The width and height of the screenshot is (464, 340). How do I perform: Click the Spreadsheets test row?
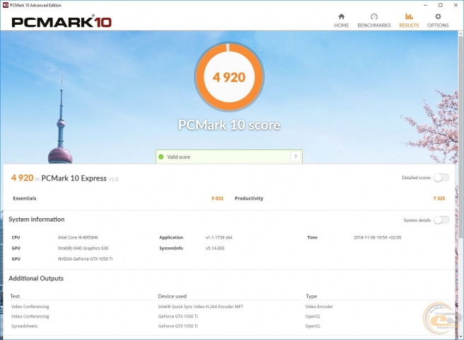coord(24,326)
